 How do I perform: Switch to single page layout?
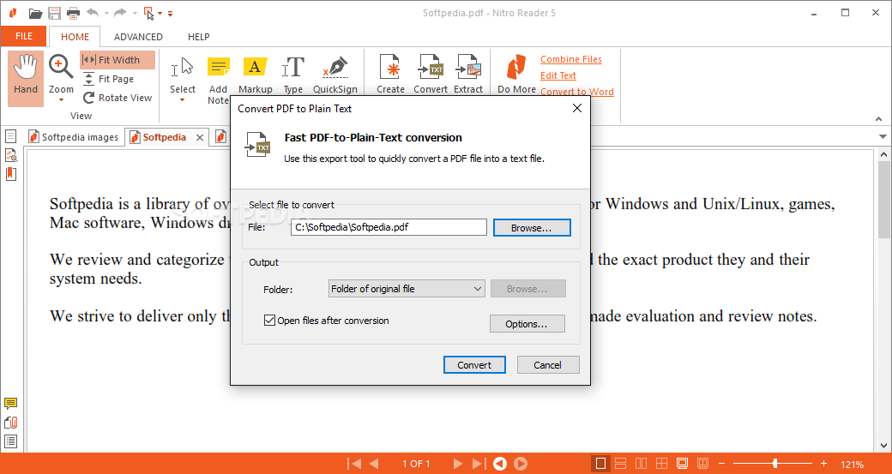click(600, 464)
